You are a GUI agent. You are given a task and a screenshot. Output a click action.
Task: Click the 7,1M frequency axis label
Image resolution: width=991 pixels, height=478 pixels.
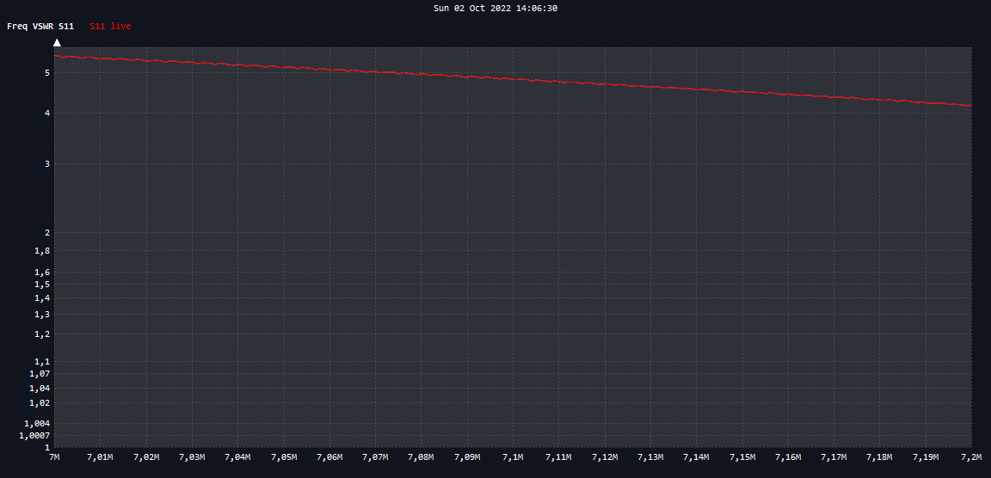pyautogui.click(x=513, y=457)
